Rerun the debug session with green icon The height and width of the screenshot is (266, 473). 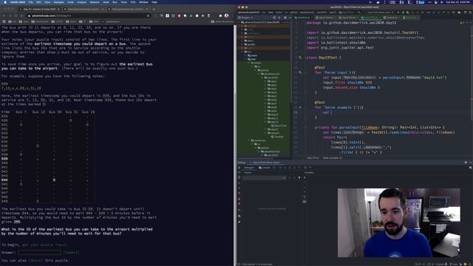[x=239, y=168]
